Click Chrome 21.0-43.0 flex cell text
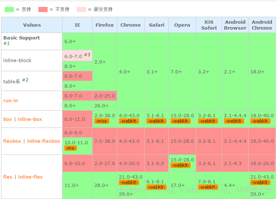277x199 pixels. (131, 177)
